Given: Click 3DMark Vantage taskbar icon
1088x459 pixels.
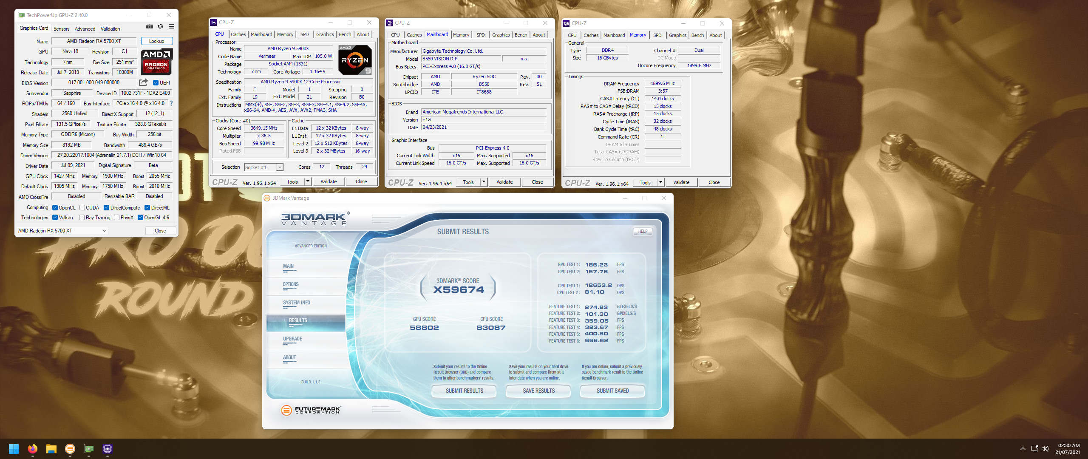Looking at the screenshot, I should 70,449.
